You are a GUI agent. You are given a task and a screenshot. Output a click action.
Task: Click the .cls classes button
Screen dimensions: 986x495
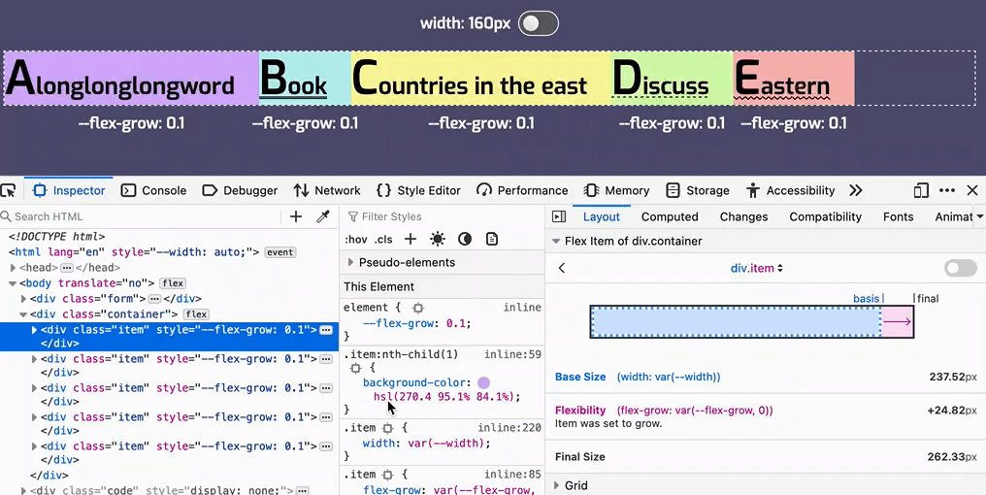point(384,239)
